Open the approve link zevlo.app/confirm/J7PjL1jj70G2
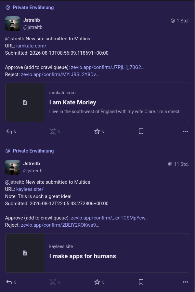The height and width of the screenshot is (292, 195). 108,67
